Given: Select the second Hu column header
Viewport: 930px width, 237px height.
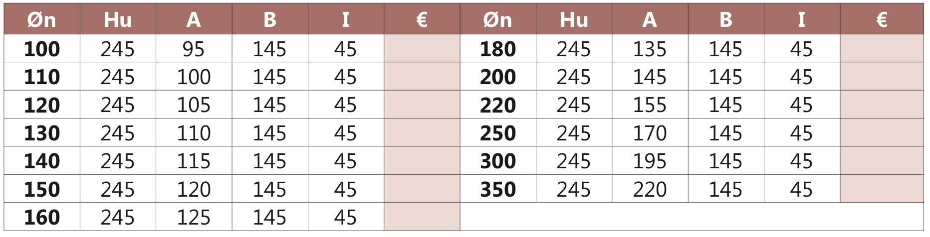Looking at the screenshot, I should pos(574,19).
